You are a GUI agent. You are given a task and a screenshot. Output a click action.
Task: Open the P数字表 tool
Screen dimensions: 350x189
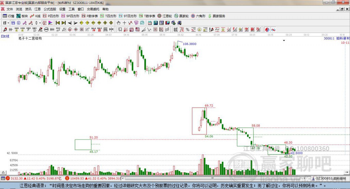[x=90, y=16]
